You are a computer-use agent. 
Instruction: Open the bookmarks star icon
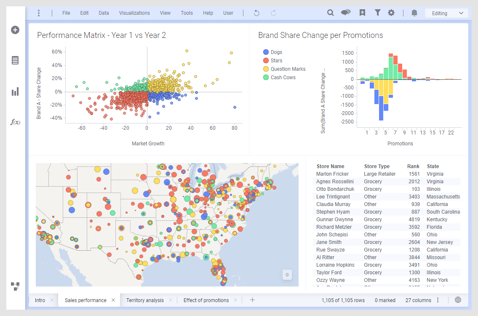point(362,13)
